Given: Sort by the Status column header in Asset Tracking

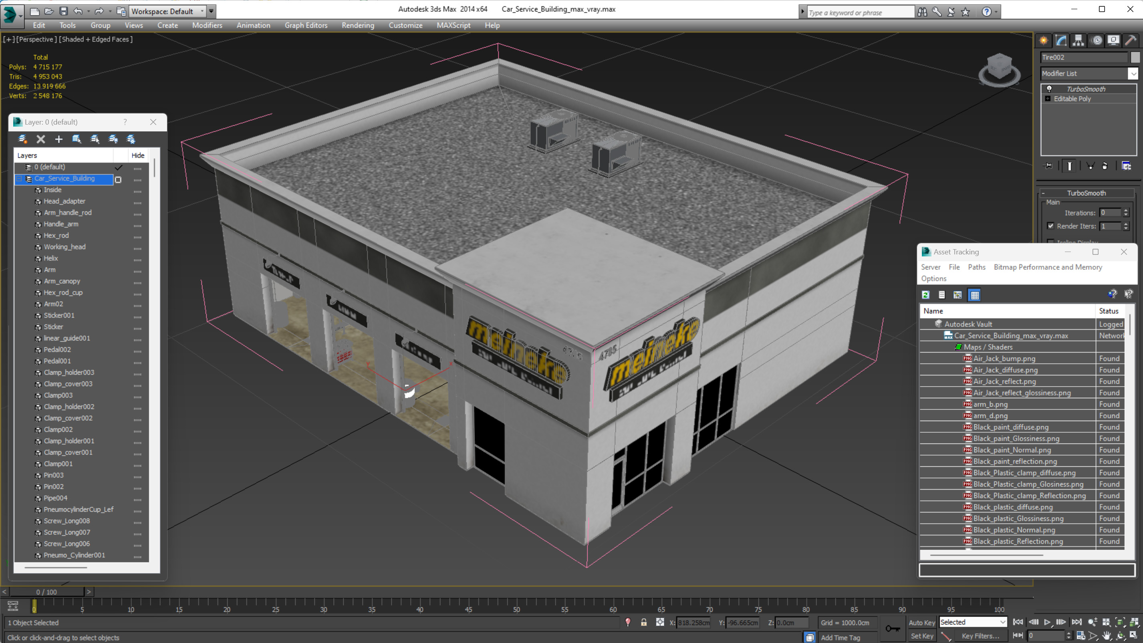Looking at the screenshot, I should tap(1109, 310).
